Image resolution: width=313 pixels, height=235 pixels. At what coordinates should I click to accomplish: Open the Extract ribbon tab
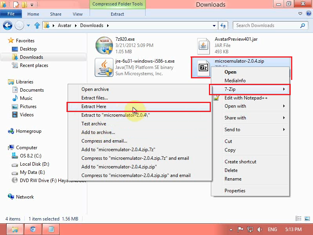(x=117, y=14)
